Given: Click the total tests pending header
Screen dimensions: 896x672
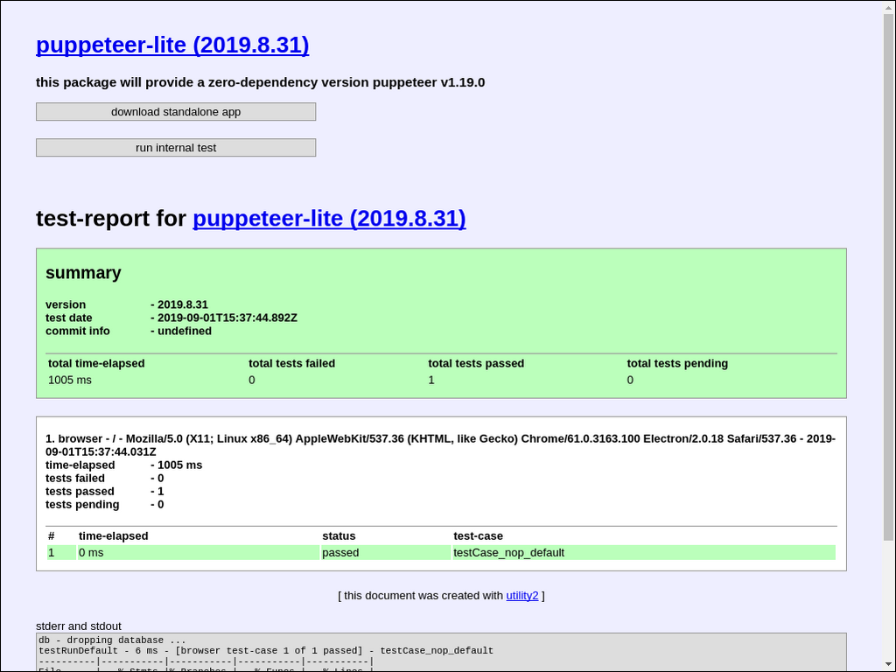Looking at the screenshot, I should pyautogui.click(x=677, y=363).
